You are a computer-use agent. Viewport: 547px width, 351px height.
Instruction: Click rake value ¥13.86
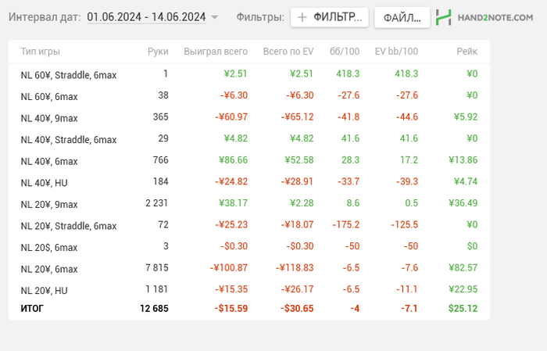pos(463,160)
